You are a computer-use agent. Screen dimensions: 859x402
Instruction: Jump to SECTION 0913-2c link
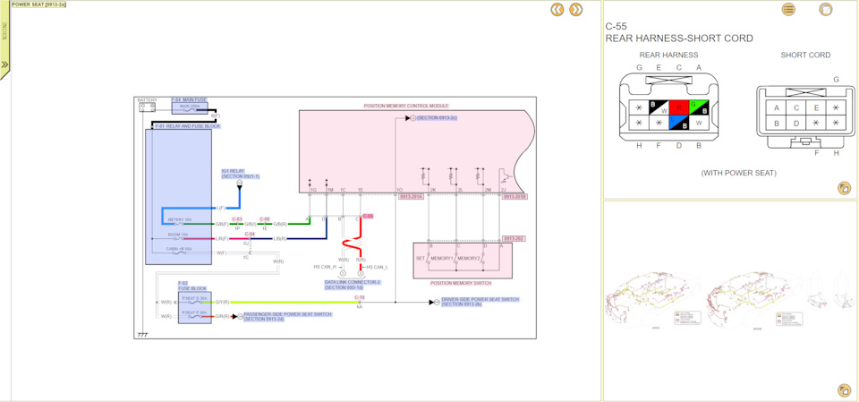437,118
